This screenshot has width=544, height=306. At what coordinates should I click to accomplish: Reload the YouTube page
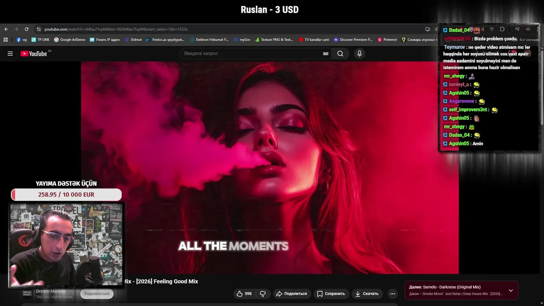point(26,29)
